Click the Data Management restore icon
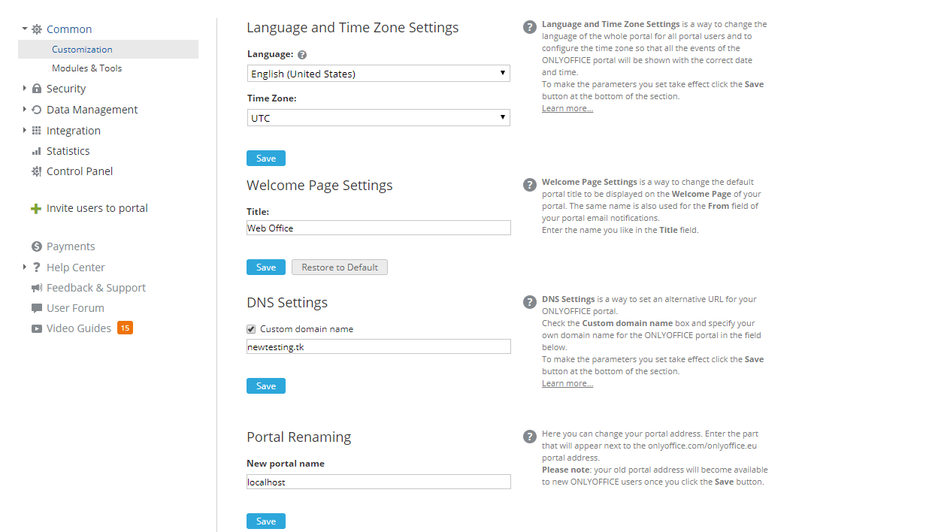The width and height of the screenshot is (932, 532). point(37,110)
